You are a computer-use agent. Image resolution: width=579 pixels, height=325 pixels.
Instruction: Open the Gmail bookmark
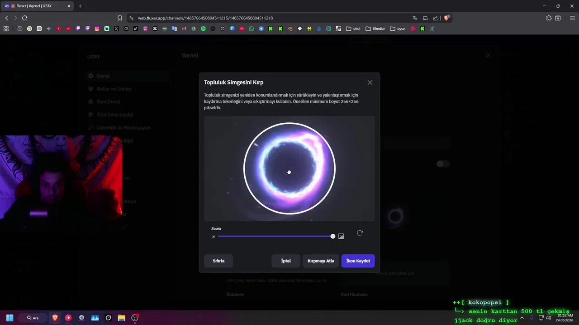point(184,28)
